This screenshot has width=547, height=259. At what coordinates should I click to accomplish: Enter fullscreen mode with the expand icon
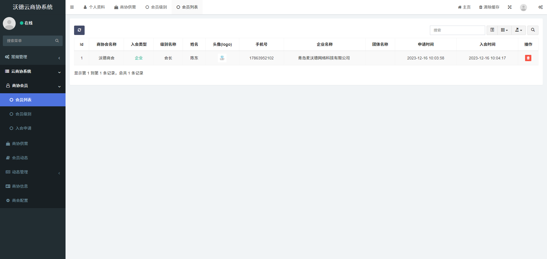click(x=510, y=7)
